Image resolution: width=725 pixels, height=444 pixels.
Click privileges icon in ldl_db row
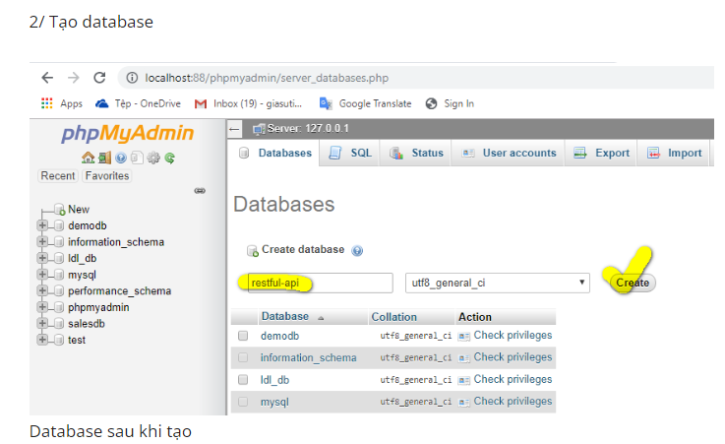pos(463,380)
